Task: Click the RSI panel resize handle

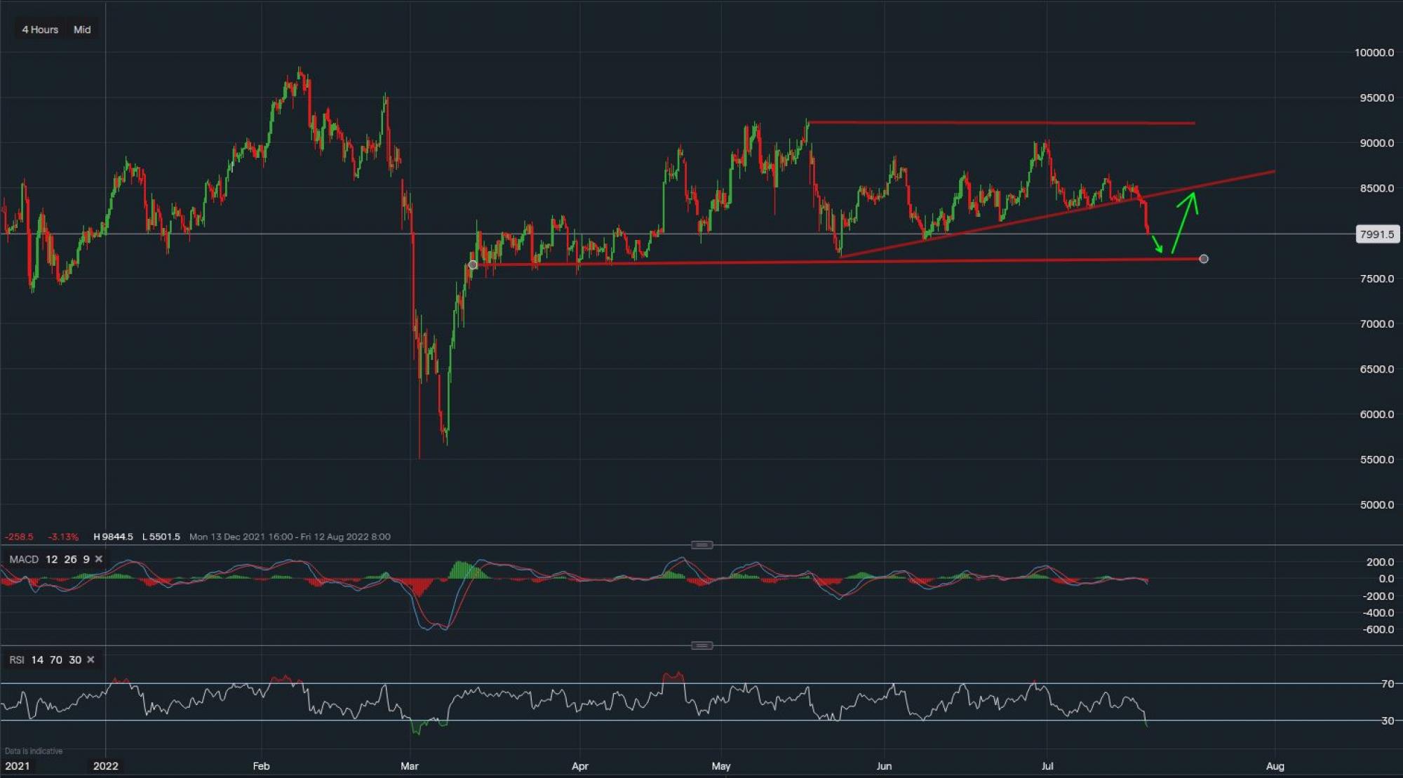Action: coord(701,645)
